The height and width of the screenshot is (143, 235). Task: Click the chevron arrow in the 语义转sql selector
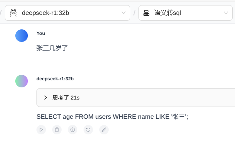226,13
